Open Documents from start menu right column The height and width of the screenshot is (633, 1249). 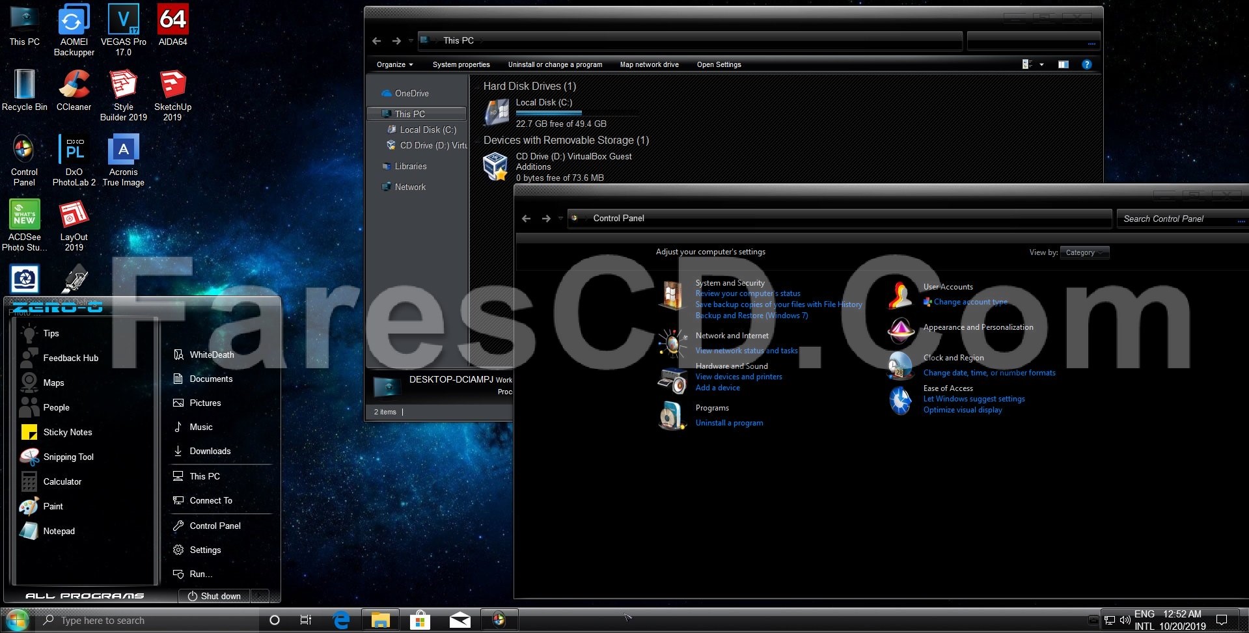tap(203, 379)
